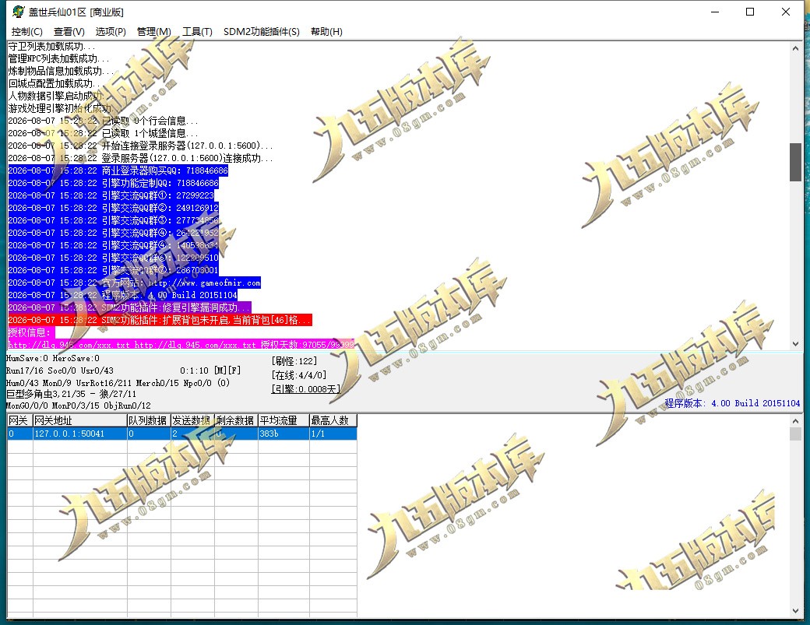Click the [刷怪:122] status label
The image size is (810, 625).
coord(294,360)
